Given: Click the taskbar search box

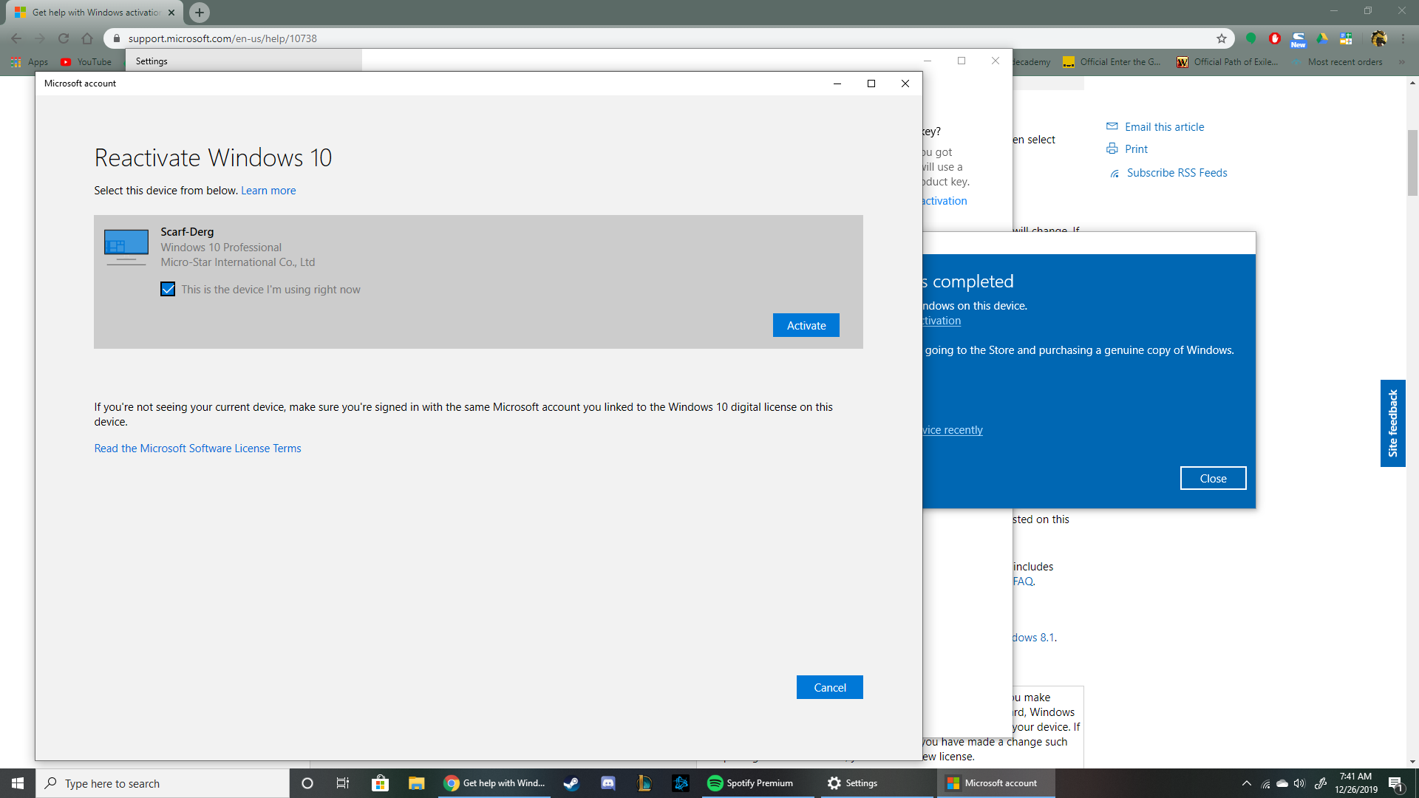Looking at the screenshot, I should click(x=163, y=783).
